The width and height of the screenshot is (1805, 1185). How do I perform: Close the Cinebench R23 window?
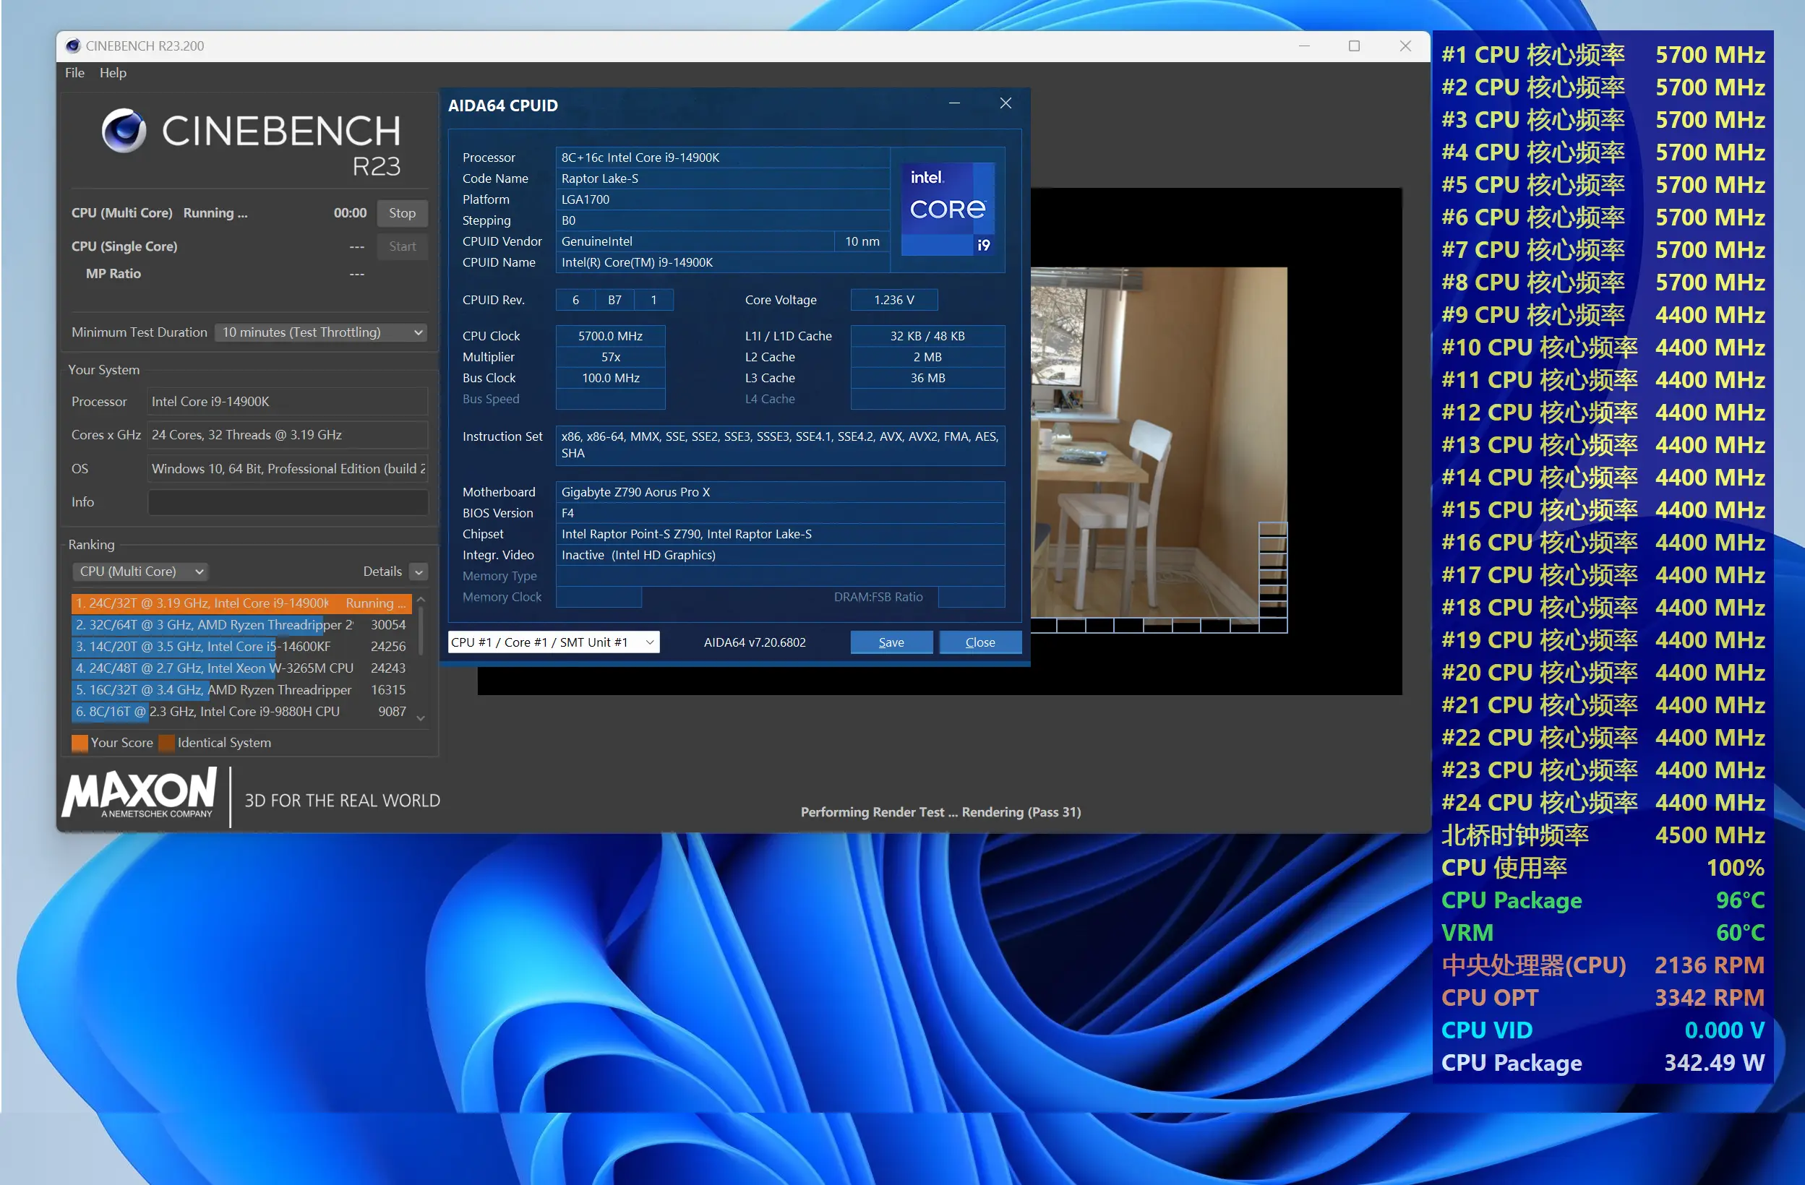pyautogui.click(x=1405, y=46)
